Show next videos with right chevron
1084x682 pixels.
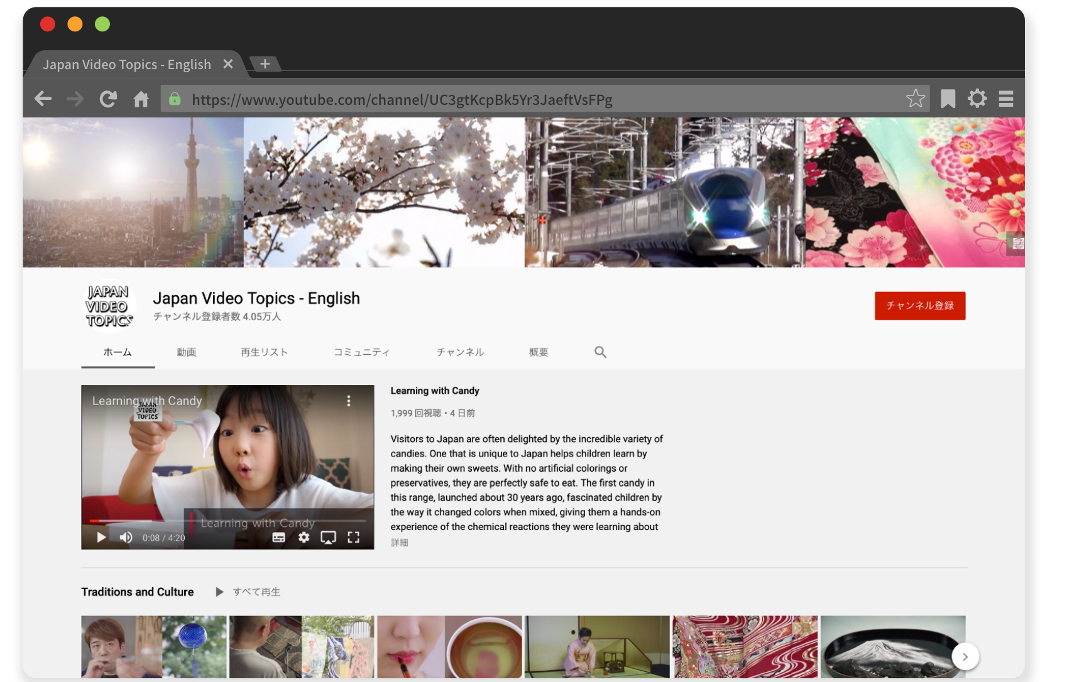965,657
